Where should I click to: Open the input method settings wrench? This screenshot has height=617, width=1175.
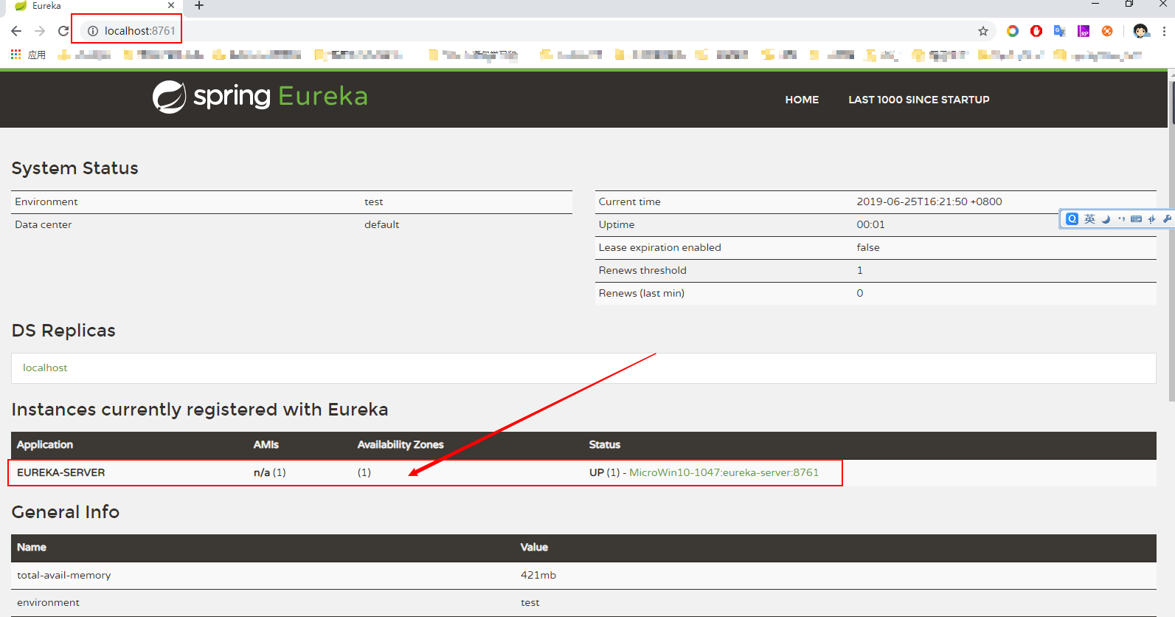1167,218
